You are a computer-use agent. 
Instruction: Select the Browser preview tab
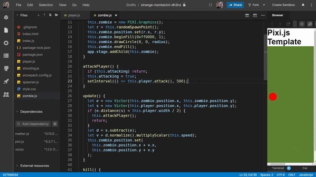[x=277, y=15]
